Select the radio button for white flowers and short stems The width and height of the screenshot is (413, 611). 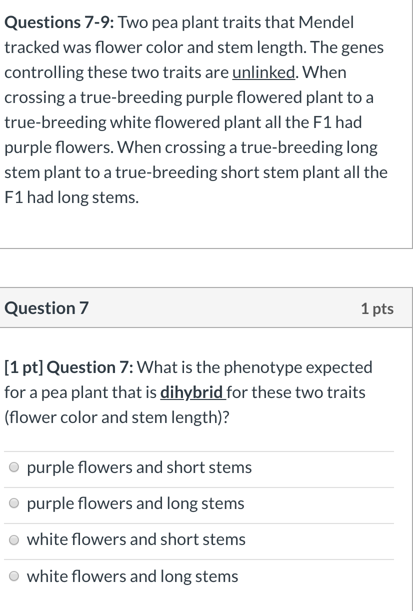coord(13,539)
